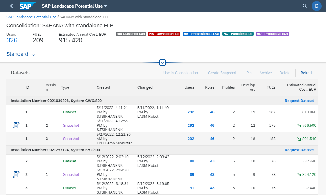Image resolution: width=326 pixels, height=195 pixels.
Task: Click the Version column header
Action: (51, 87)
